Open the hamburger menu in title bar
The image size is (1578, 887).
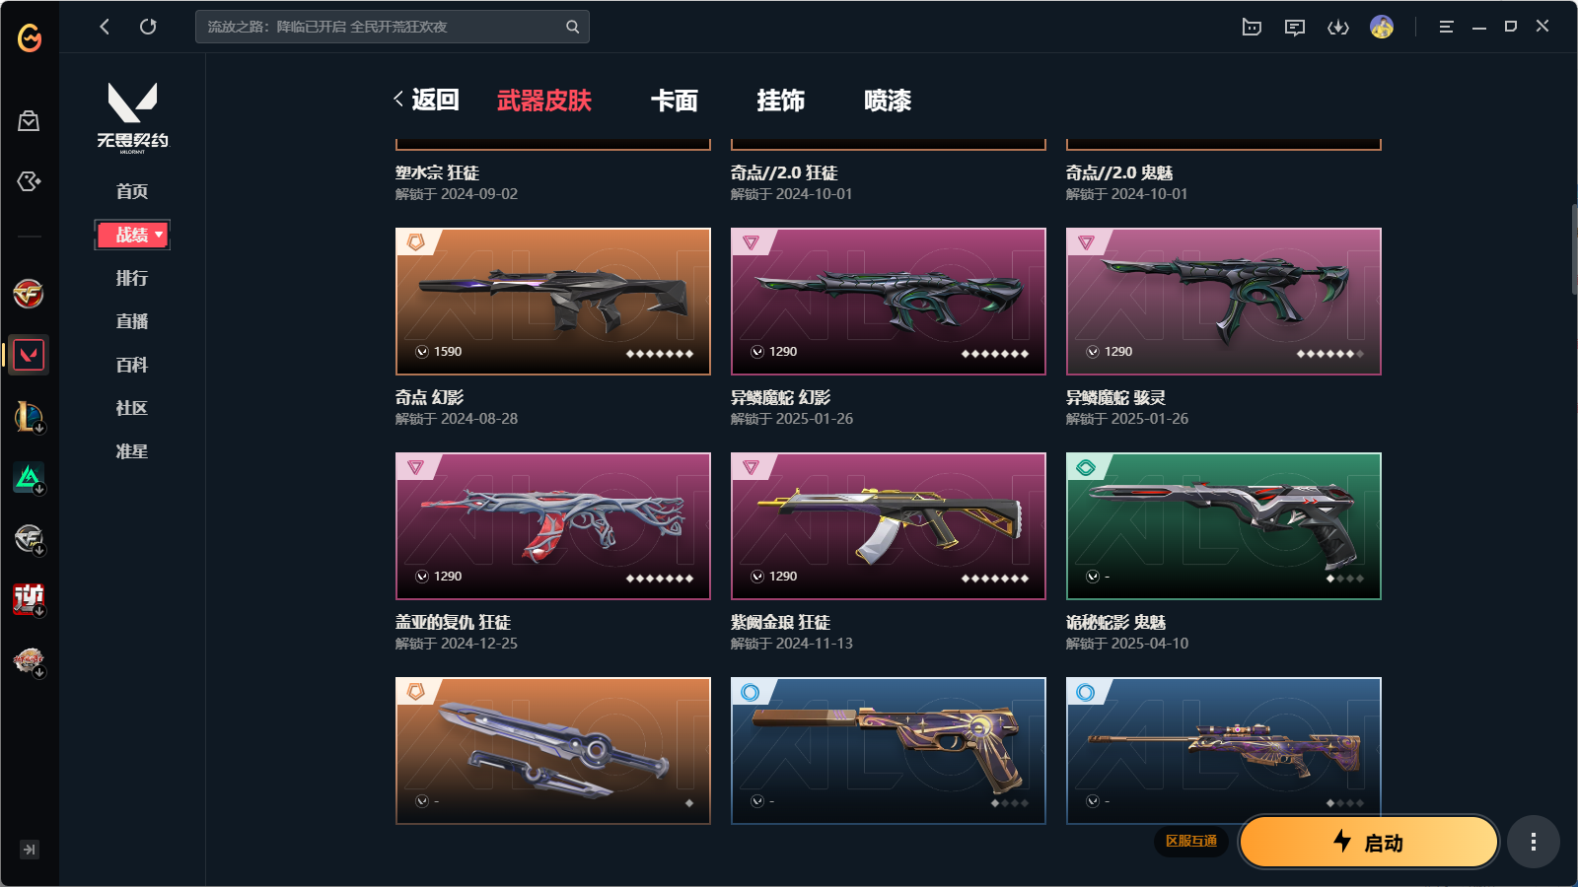(1446, 27)
